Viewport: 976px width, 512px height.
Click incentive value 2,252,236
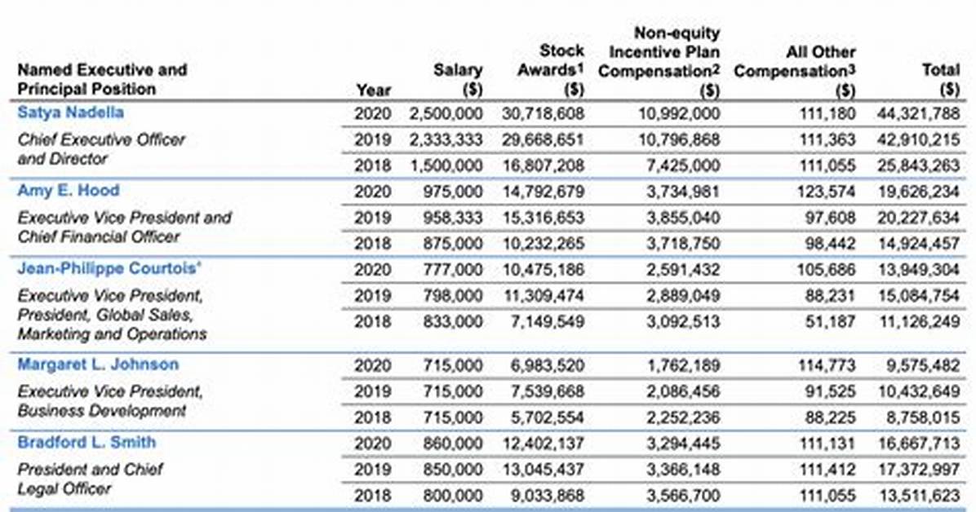pyautogui.click(x=683, y=417)
